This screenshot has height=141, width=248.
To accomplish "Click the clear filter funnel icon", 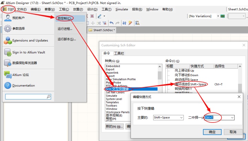I will 104,23.
